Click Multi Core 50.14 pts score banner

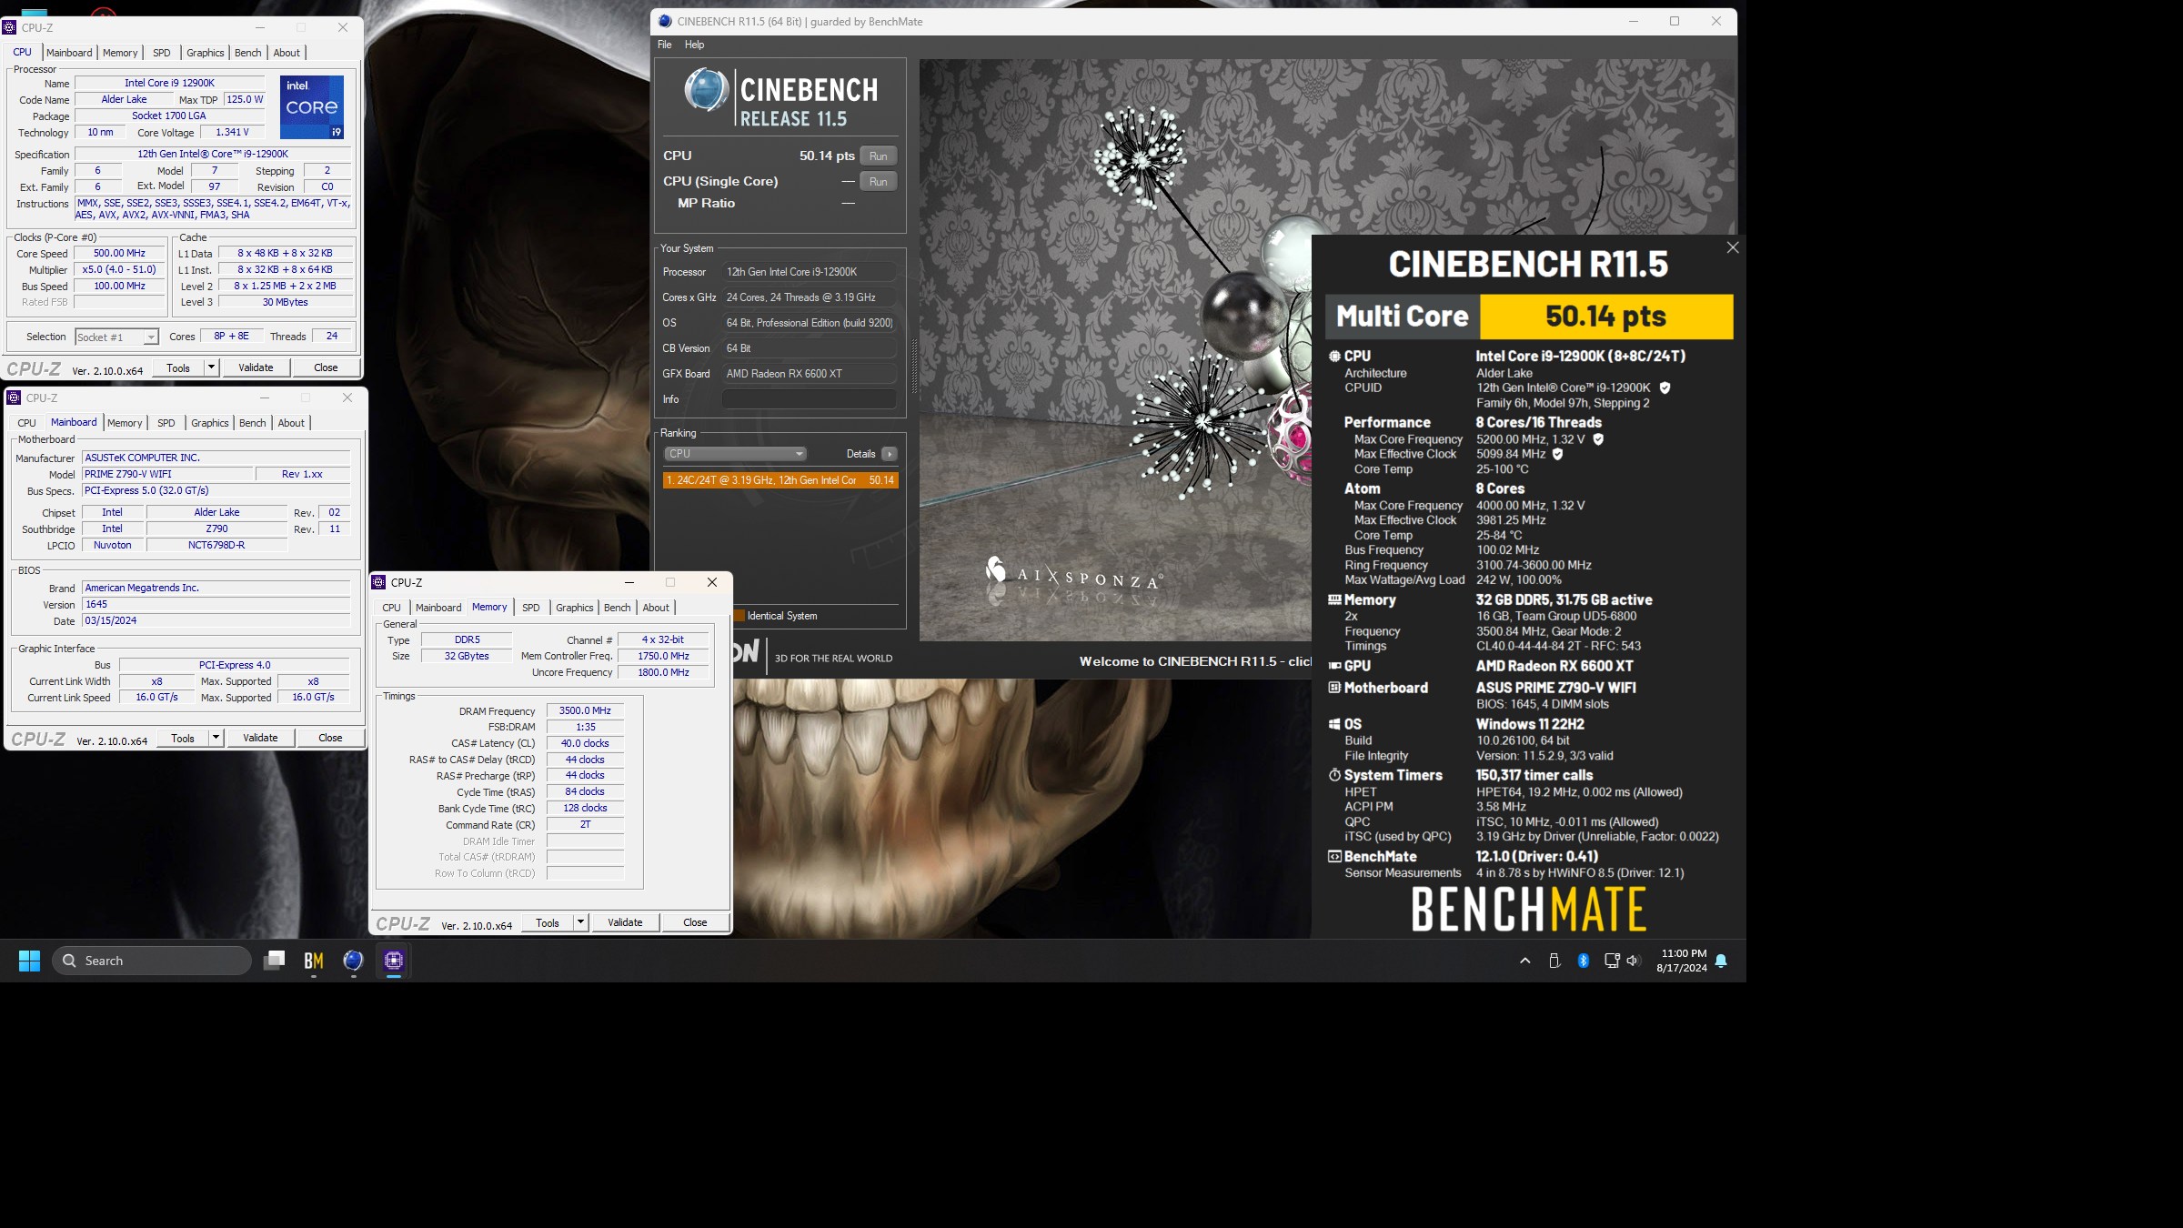(x=1529, y=317)
